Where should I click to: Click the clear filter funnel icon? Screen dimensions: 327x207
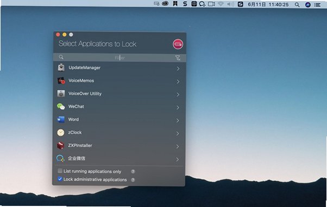click(178, 58)
